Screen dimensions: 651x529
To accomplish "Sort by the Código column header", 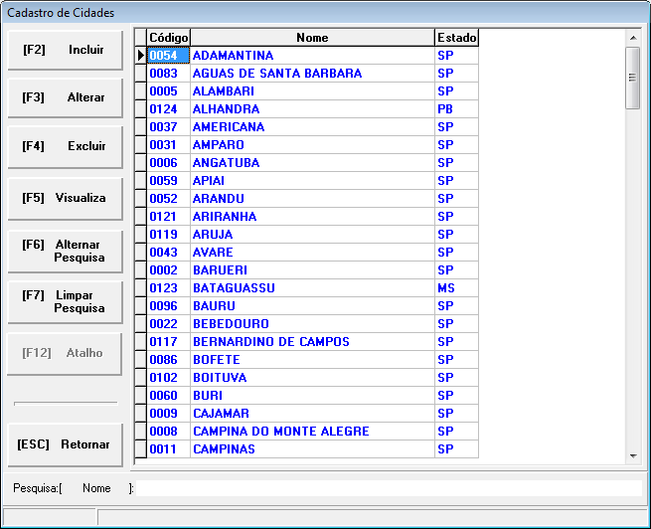I will [168, 38].
